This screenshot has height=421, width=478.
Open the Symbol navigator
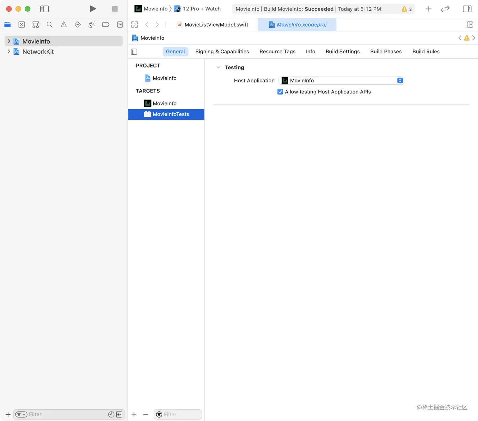coord(36,25)
